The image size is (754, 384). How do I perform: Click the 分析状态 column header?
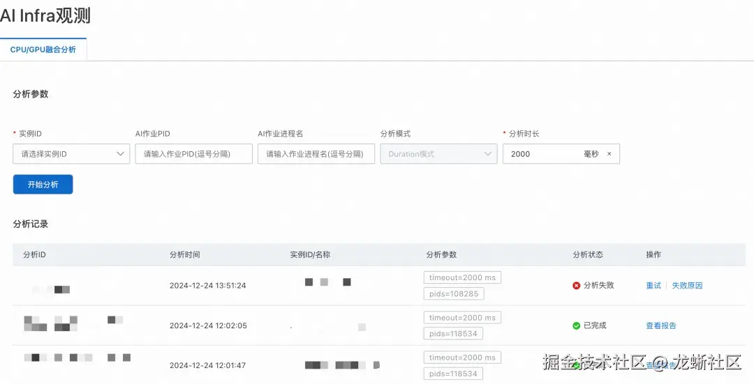pos(588,254)
